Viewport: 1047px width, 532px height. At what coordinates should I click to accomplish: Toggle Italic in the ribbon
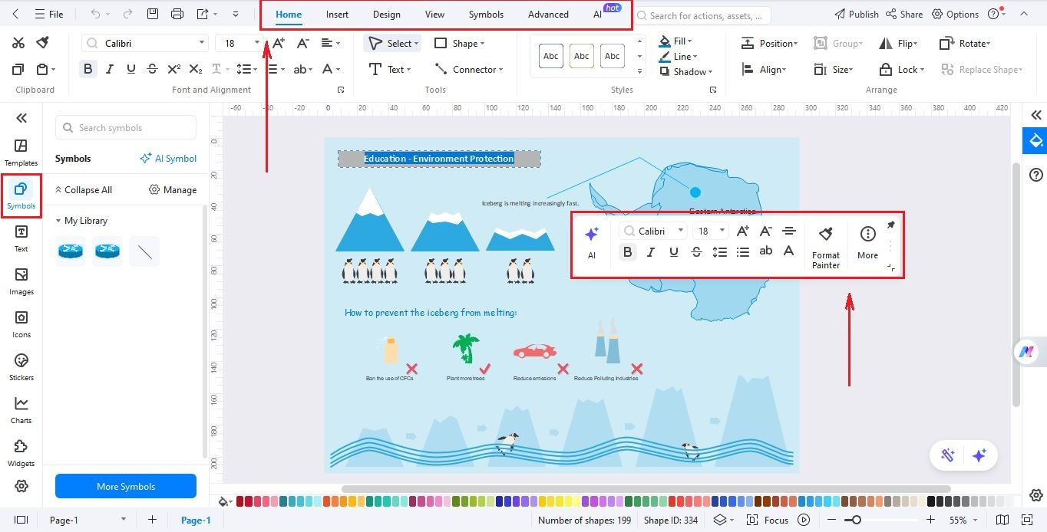(x=110, y=69)
